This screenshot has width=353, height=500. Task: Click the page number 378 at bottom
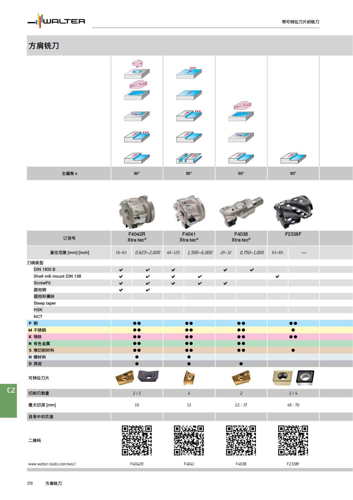point(30,484)
